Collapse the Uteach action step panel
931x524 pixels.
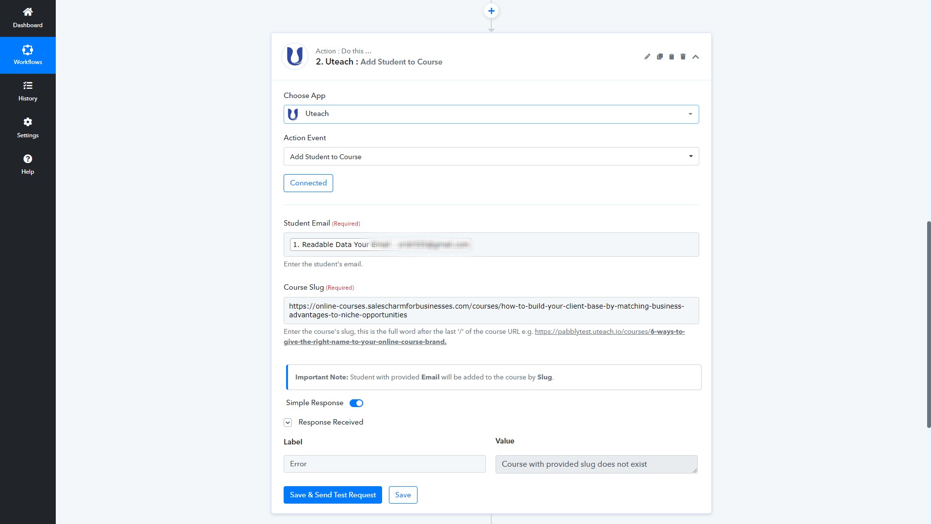(695, 57)
